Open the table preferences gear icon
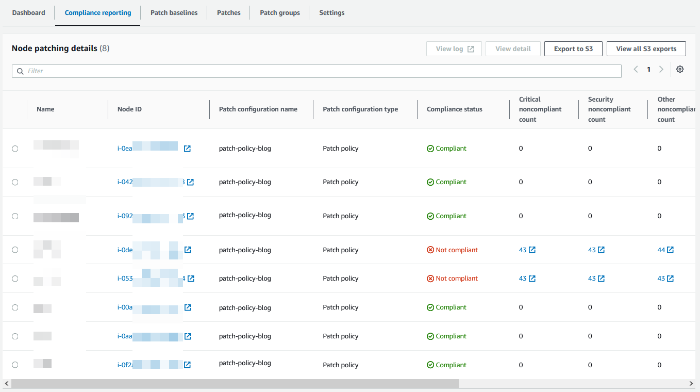Viewport: 700px width, 392px height. point(680,69)
